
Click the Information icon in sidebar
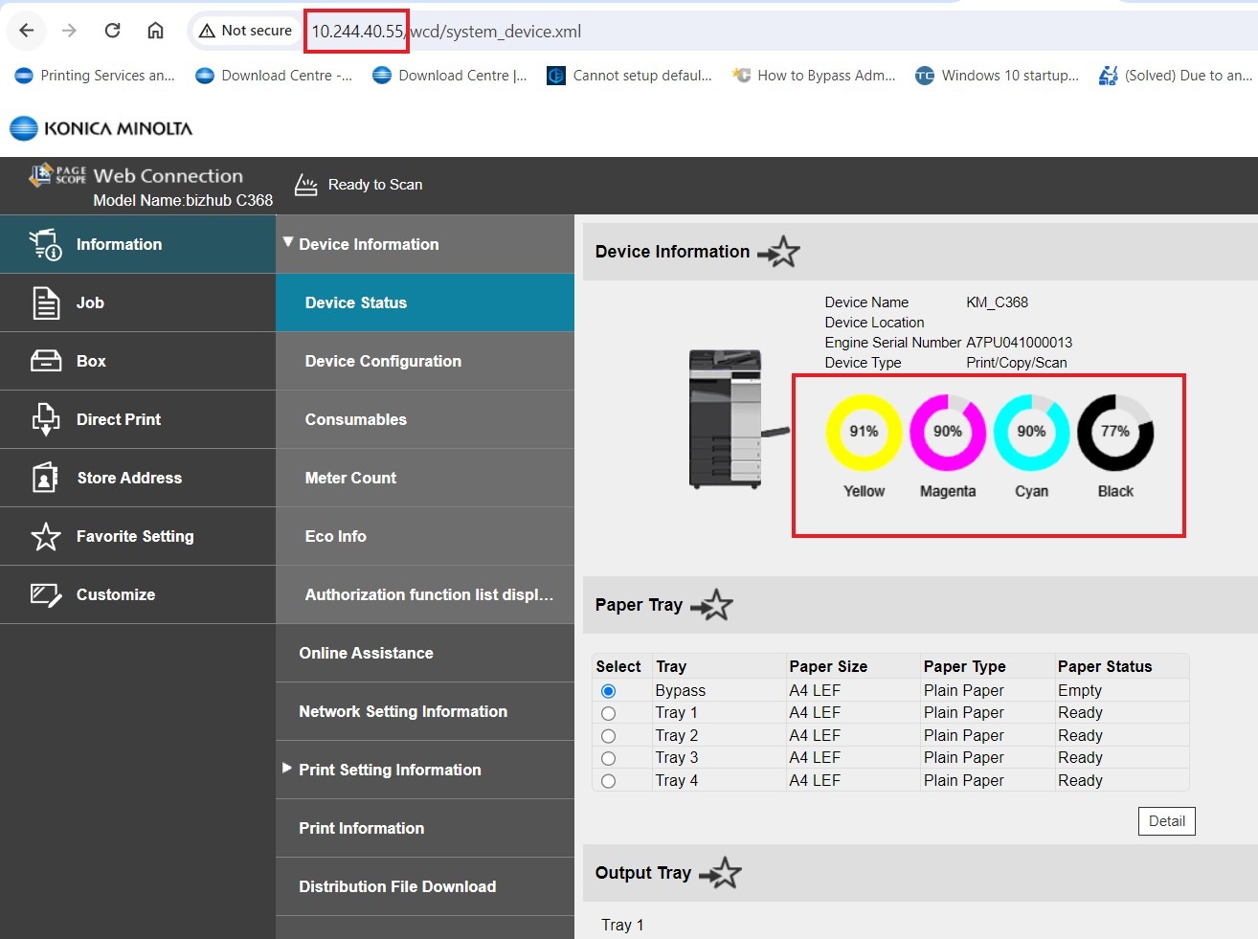coord(45,245)
